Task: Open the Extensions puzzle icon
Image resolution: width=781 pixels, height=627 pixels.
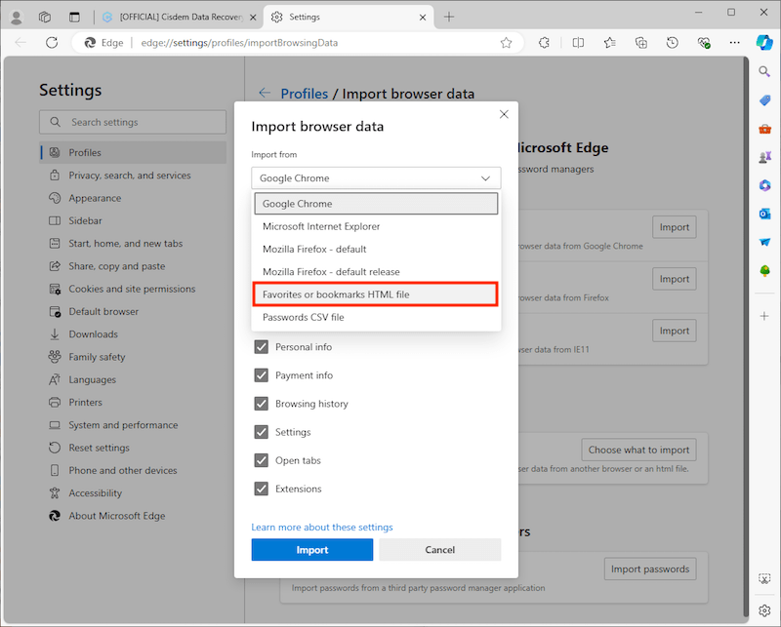Action: 544,43
